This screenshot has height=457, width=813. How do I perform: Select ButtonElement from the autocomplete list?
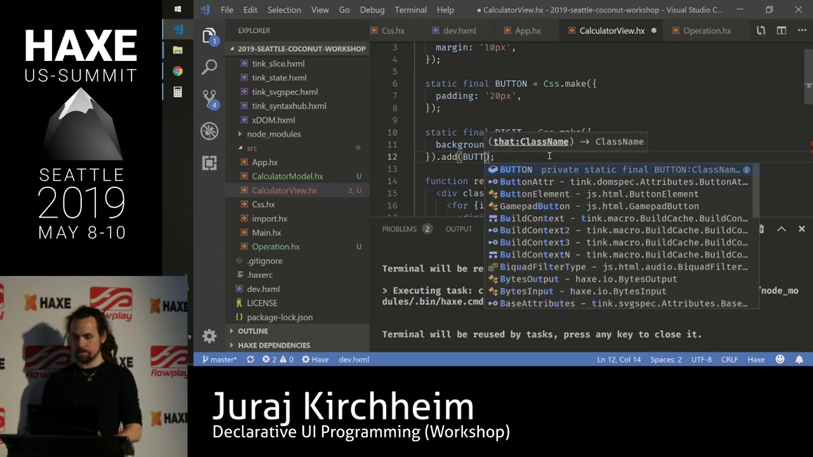click(x=619, y=194)
